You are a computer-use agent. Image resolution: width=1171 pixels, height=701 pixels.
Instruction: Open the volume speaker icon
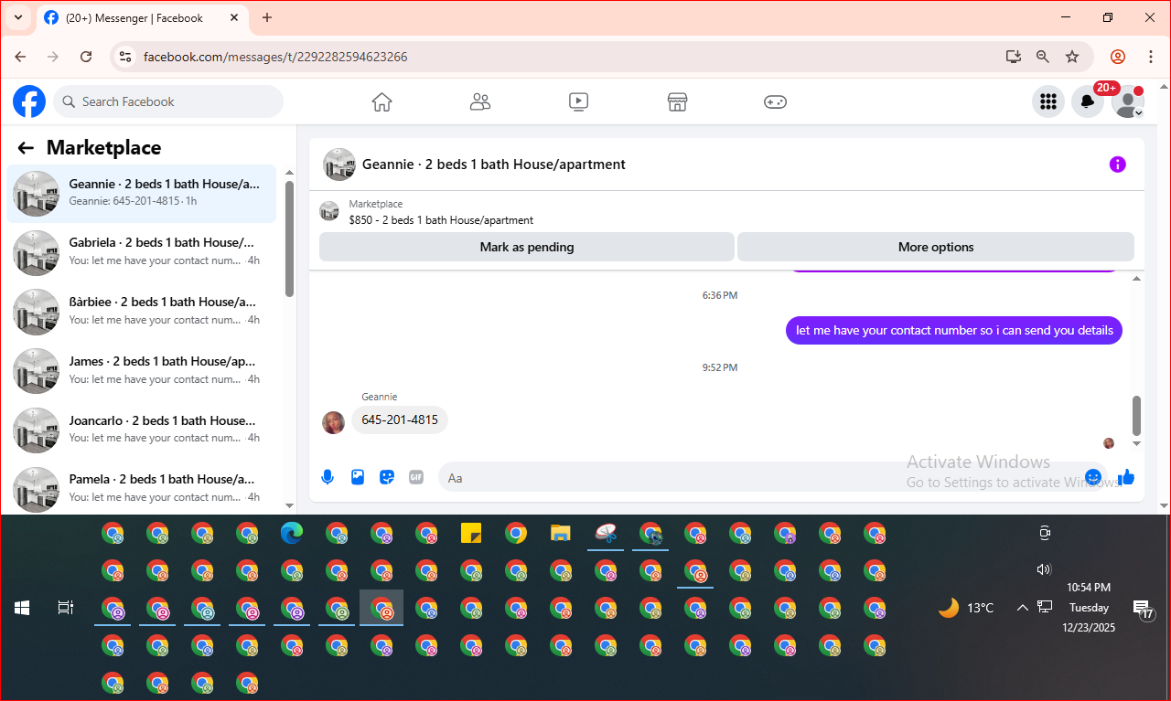[1044, 569]
